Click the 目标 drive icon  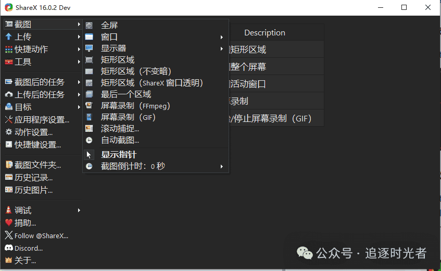pyautogui.click(x=9, y=107)
